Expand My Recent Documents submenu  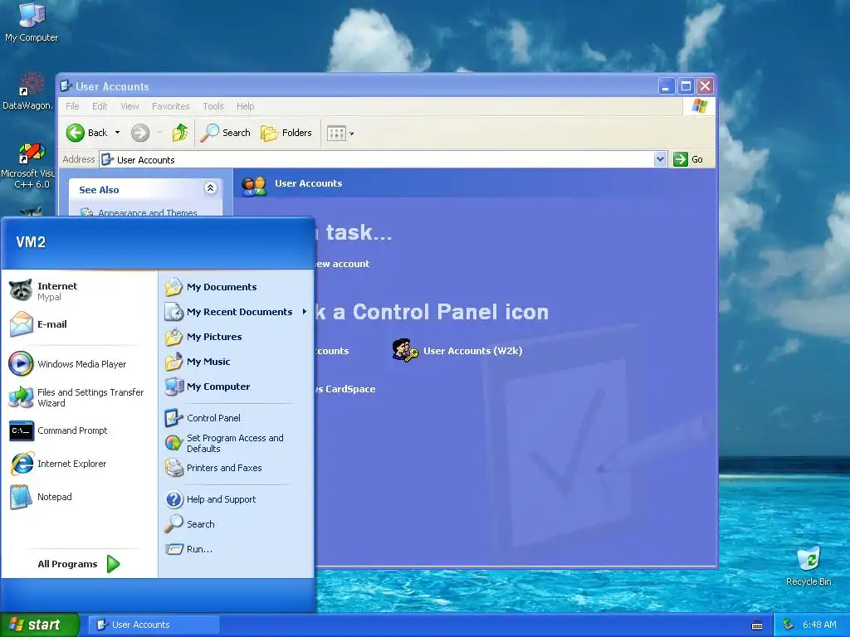[x=236, y=312]
